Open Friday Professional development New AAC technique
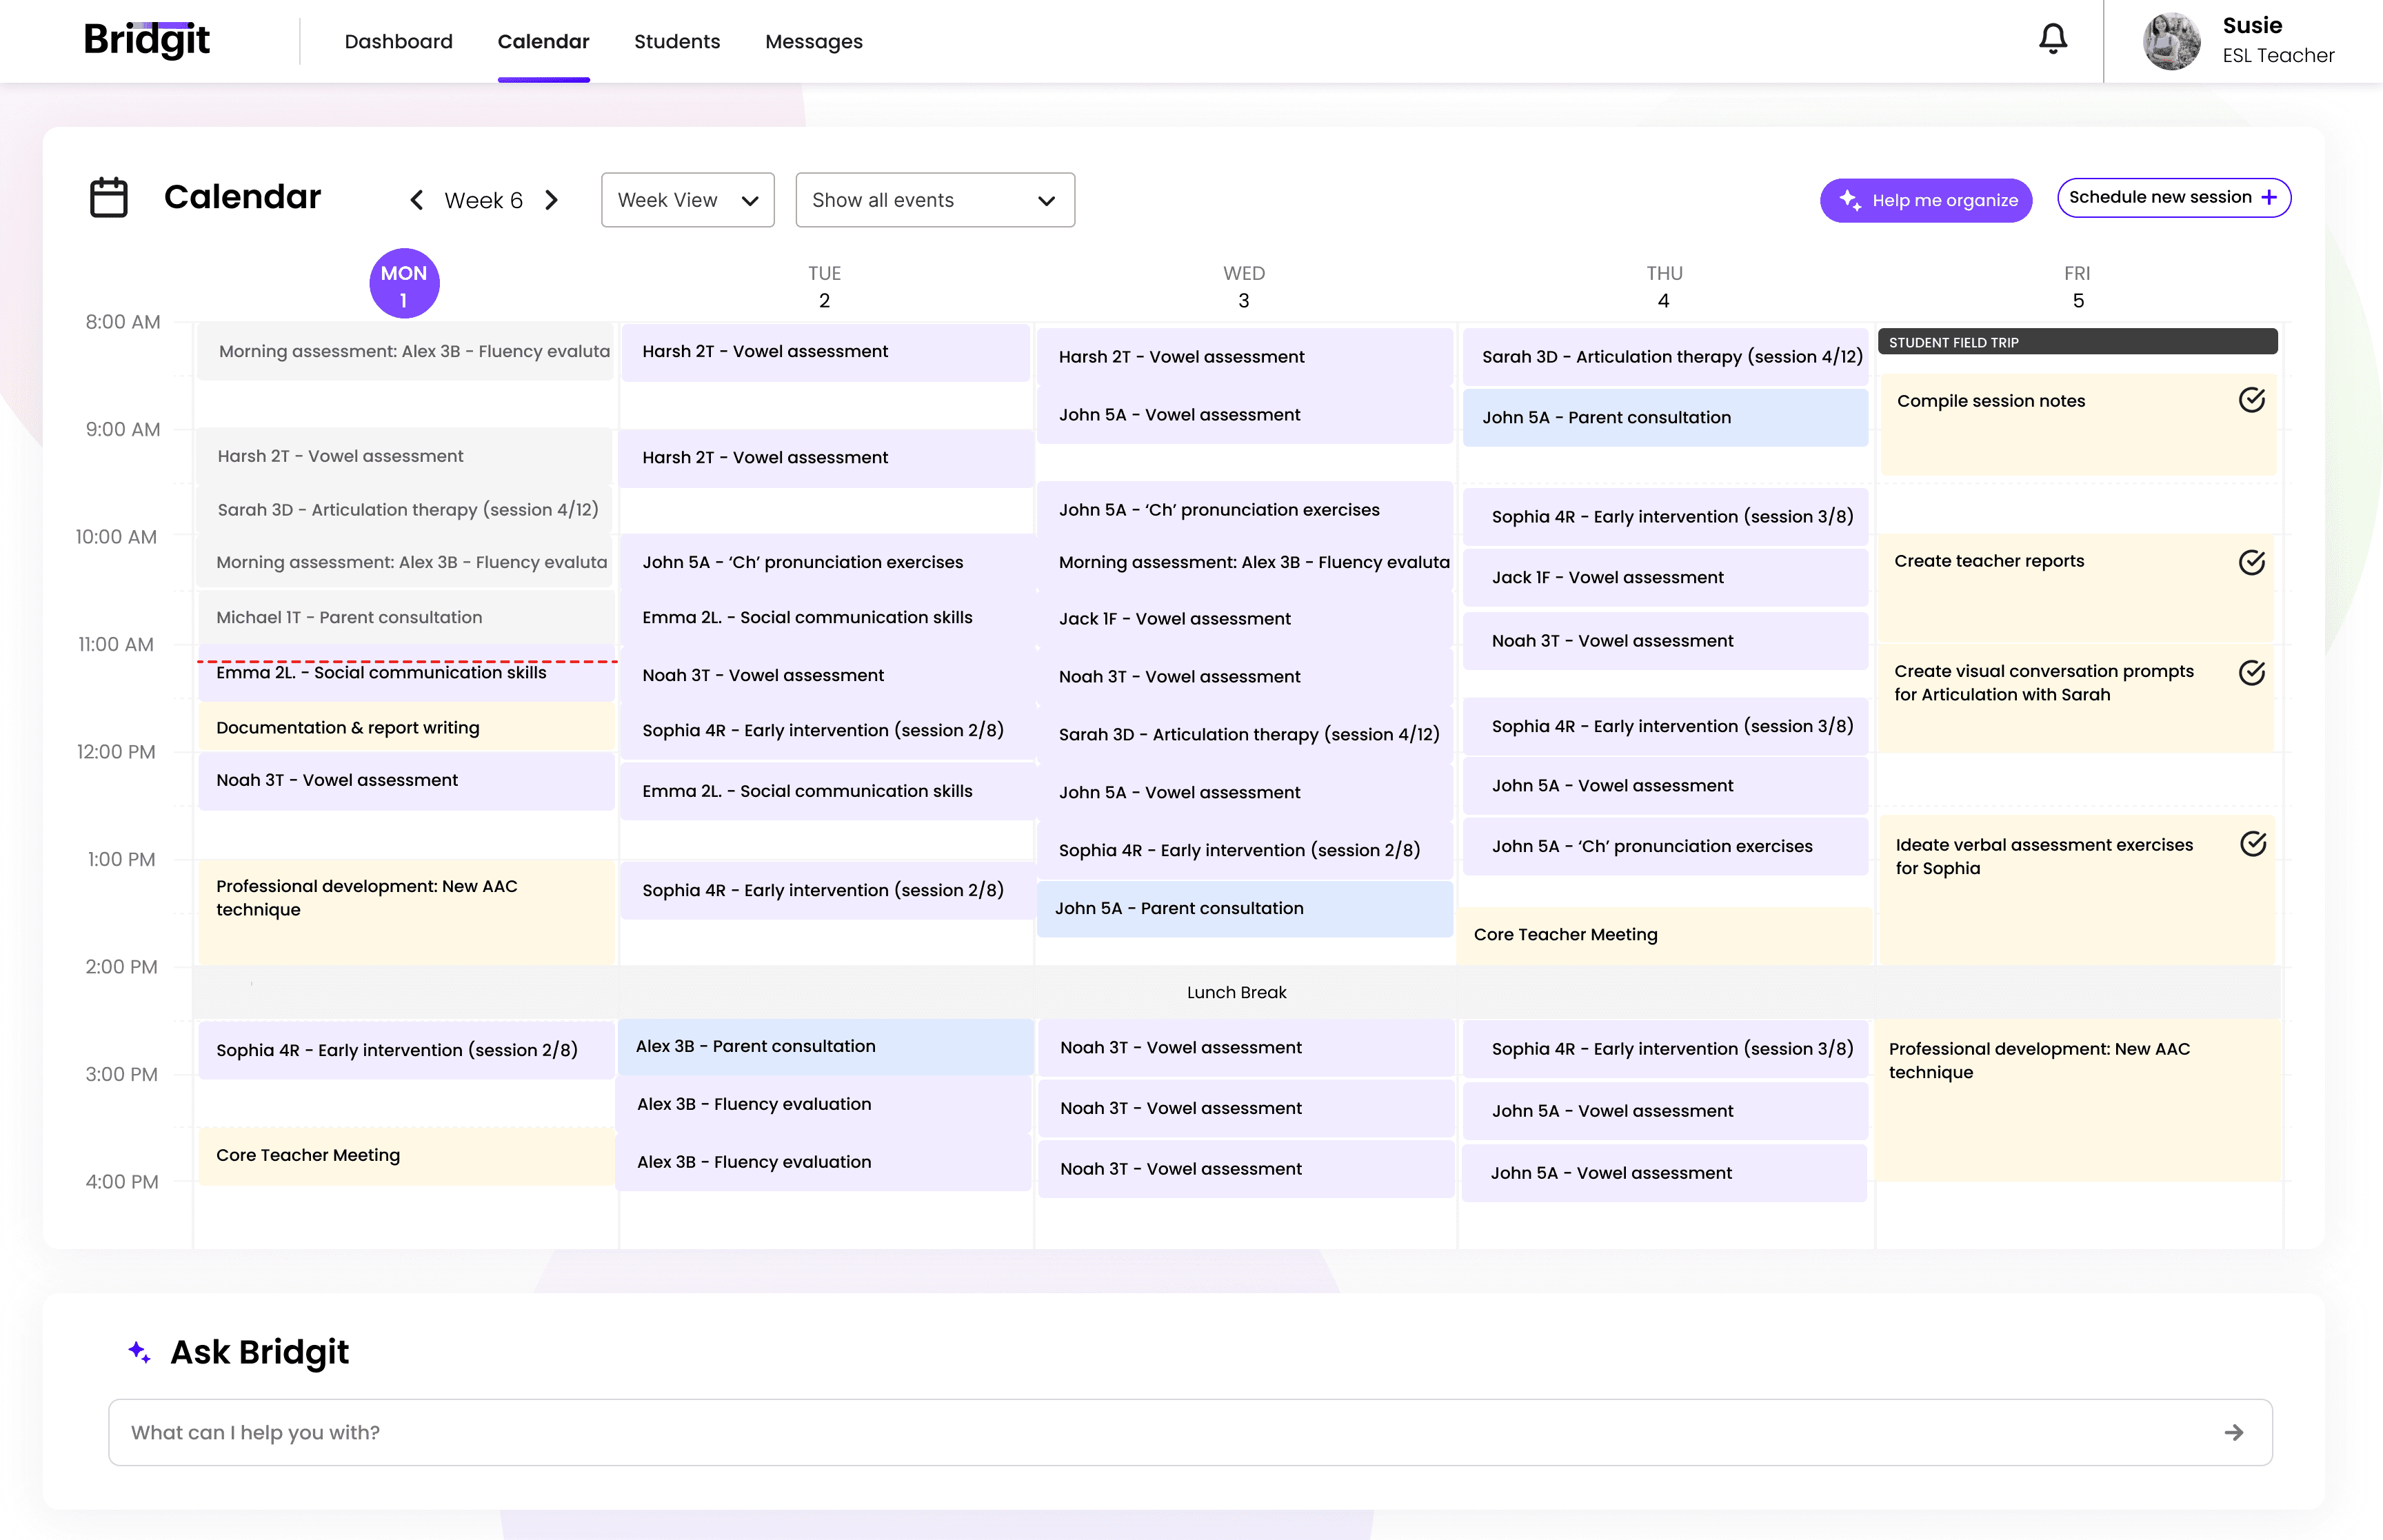 pos(2077,1100)
